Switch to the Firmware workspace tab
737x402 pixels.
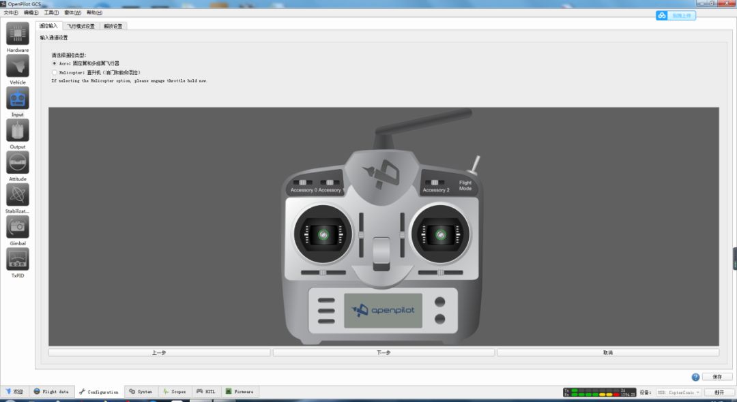pos(240,391)
